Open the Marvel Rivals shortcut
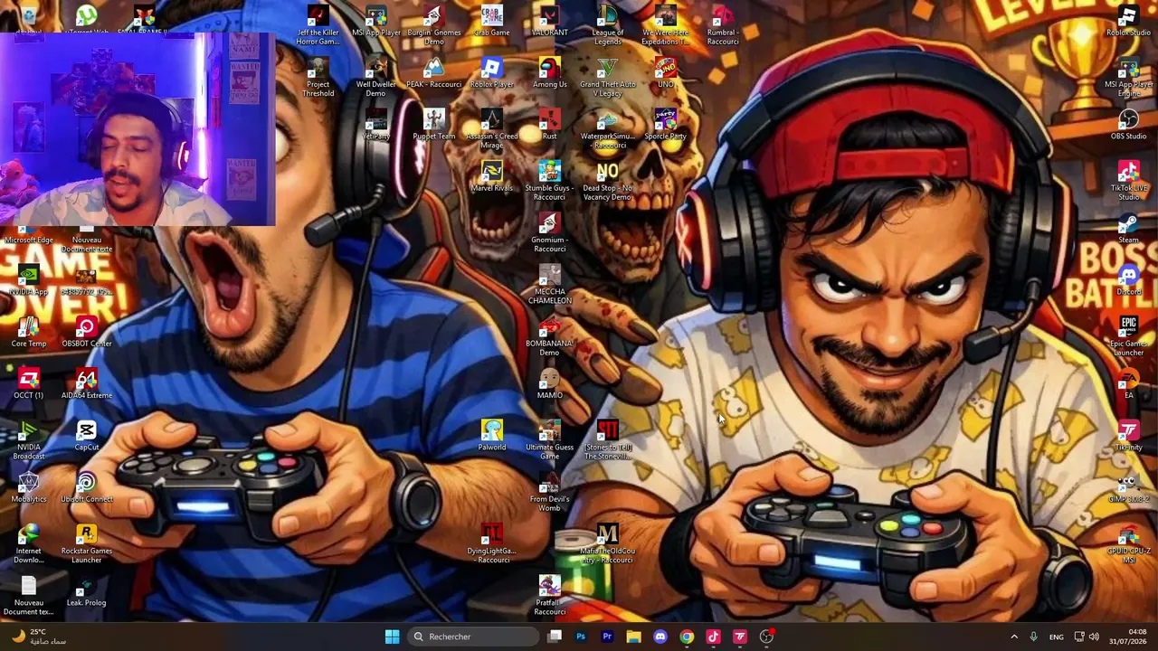This screenshot has height=651, width=1158. (491, 177)
